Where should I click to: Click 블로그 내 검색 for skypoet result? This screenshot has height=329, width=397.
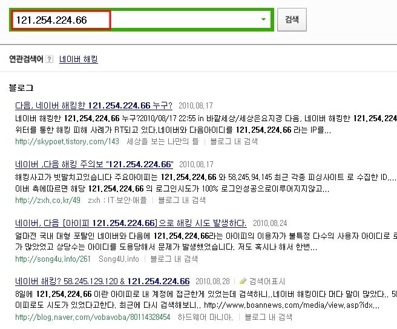coord(234,141)
